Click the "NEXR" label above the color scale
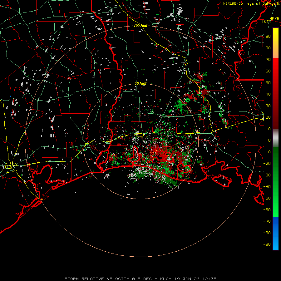 tap(274, 19)
